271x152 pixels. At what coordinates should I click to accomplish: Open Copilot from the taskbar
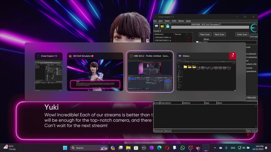[x=113, y=148]
